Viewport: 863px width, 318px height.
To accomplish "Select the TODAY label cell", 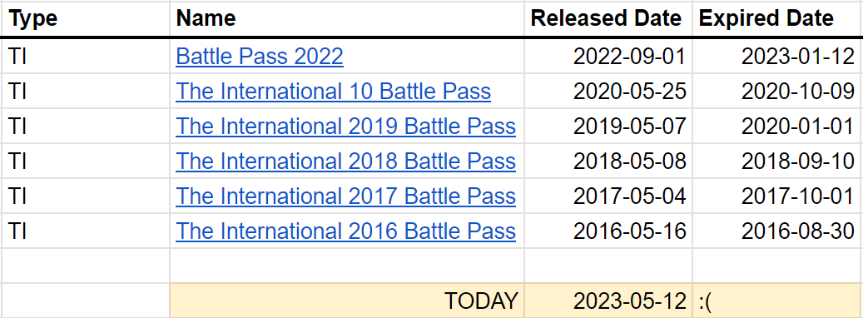I will [x=347, y=301].
